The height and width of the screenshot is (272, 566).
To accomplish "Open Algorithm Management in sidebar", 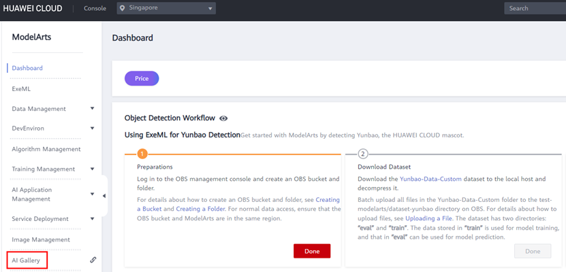I will point(46,149).
